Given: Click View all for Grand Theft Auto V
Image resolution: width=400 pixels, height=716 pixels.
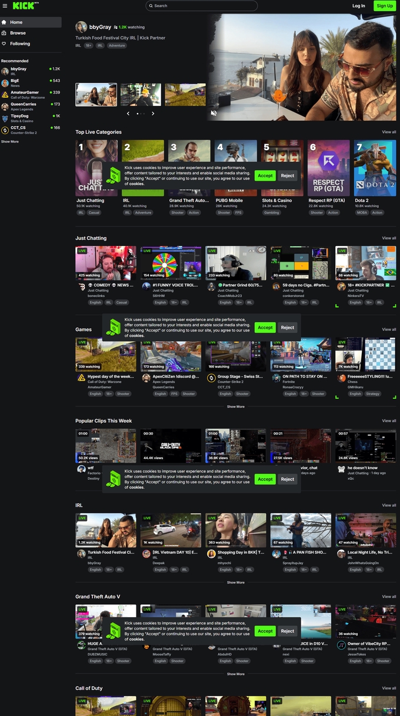Looking at the screenshot, I should point(389,596).
